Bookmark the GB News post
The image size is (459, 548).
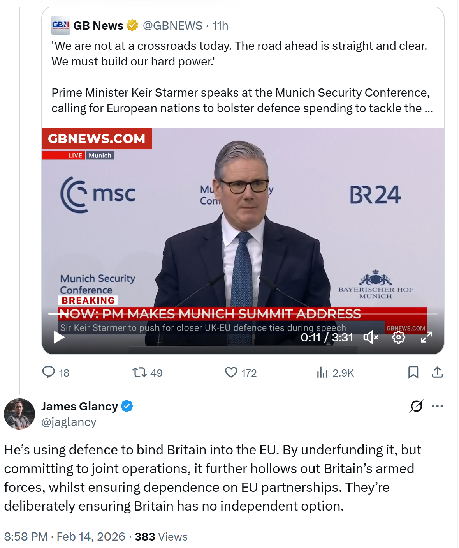(x=413, y=372)
